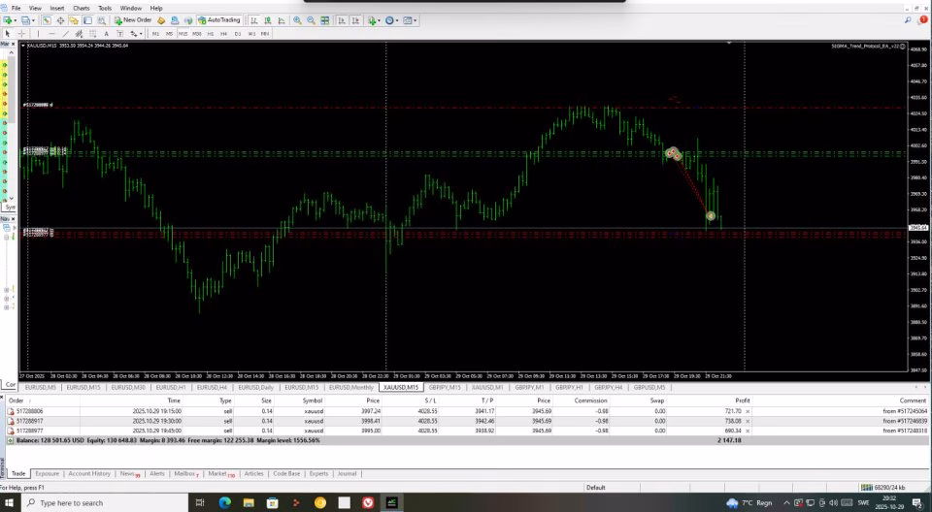
Task: Switch to the GBPJPY,M15 chart tab
Action: tap(445, 387)
